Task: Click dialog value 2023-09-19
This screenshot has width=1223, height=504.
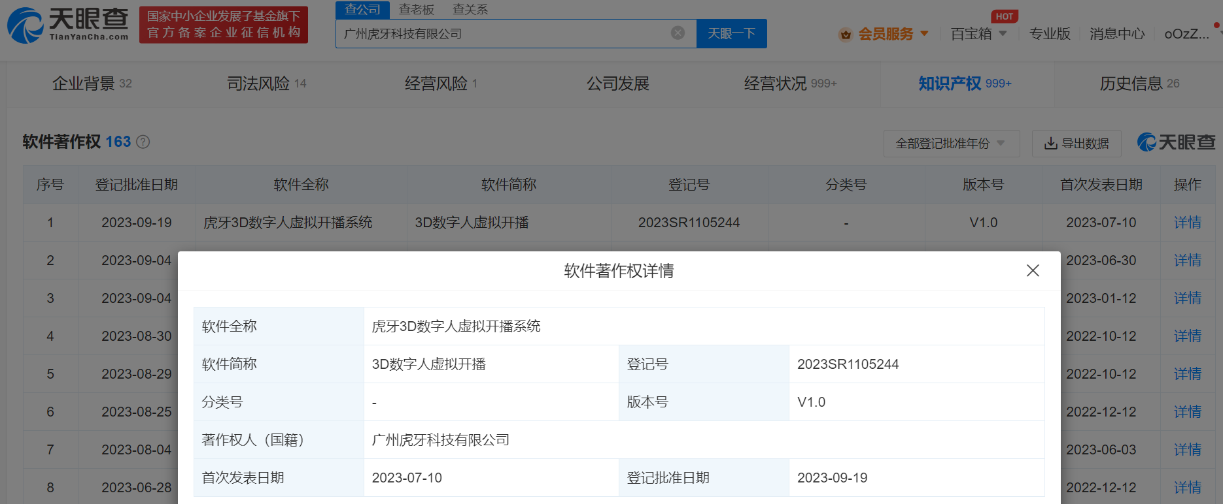Action: coord(833,478)
